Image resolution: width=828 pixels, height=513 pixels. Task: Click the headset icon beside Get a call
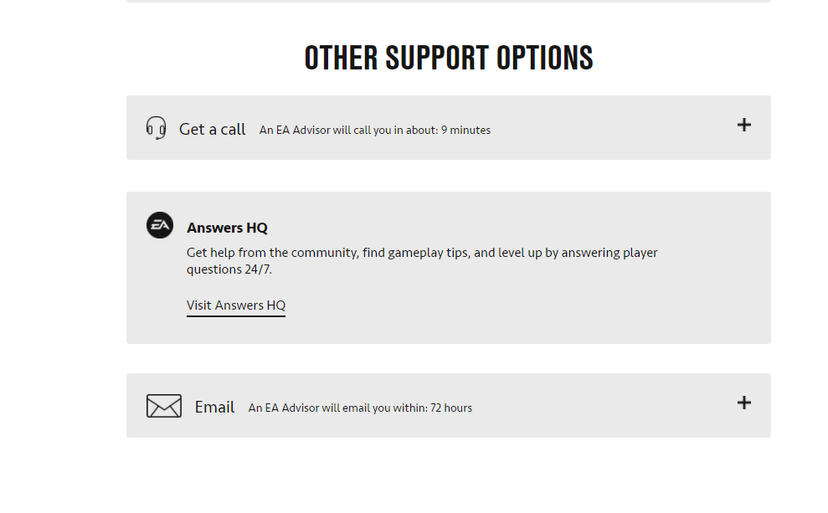pos(156,128)
